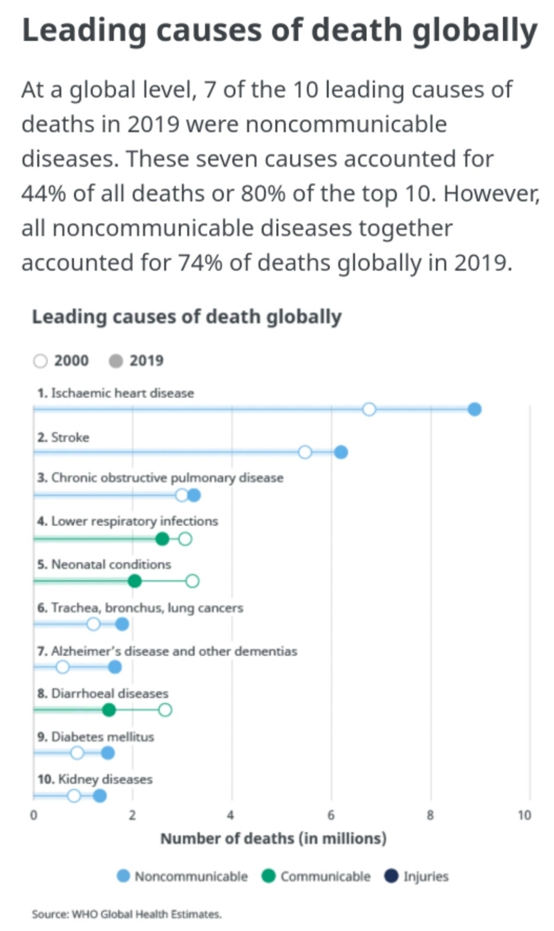
Task: Click Stroke 2019 filled blue marker
Action: pos(341,452)
